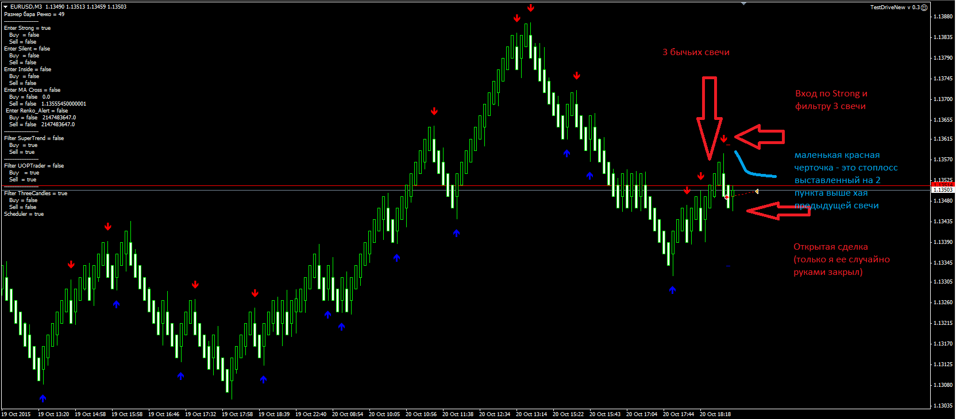Click the TestDriveNew v 0.3 expert label
The image size is (956, 419).
[895, 7]
